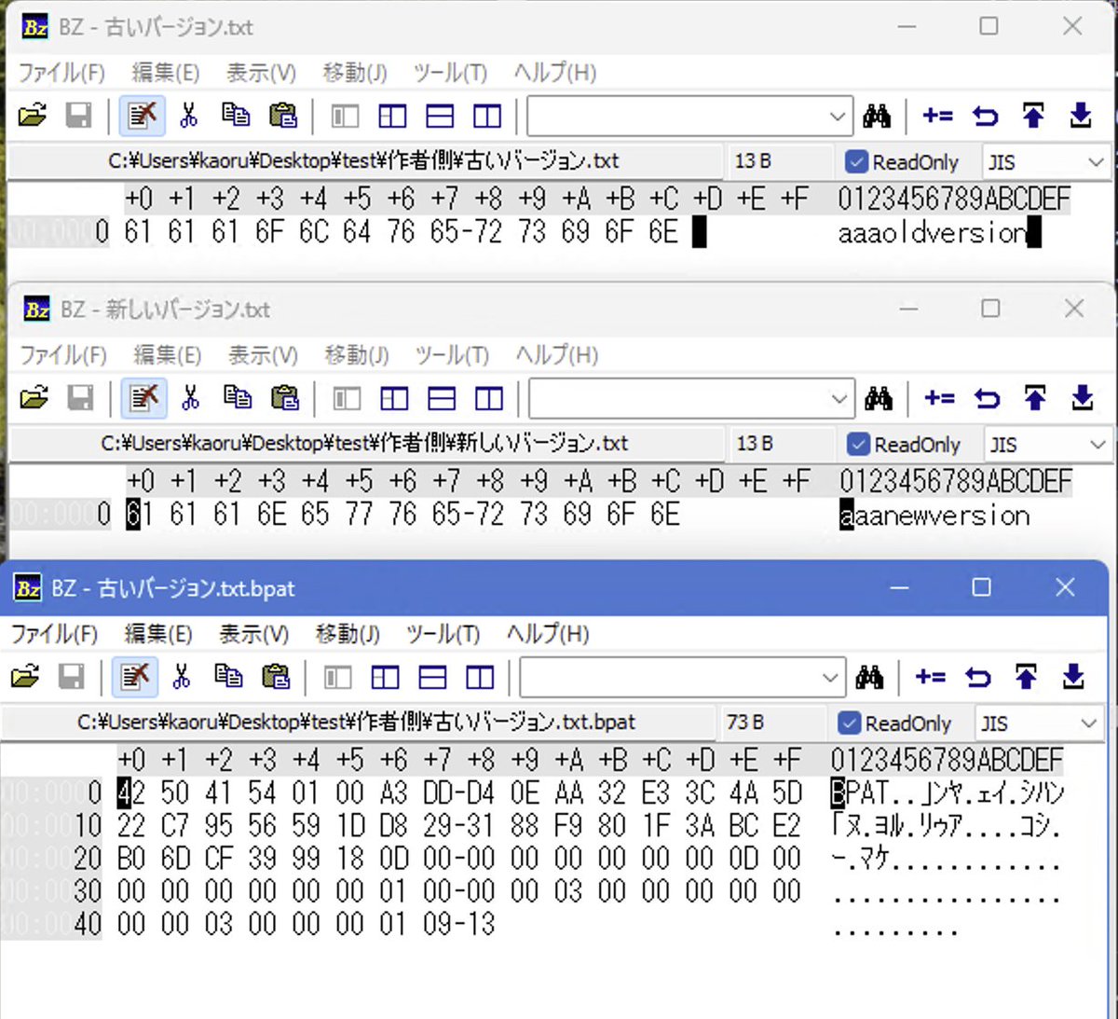Click Cut scissors icon in bpat window
The width and height of the screenshot is (1118, 1019).
click(182, 677)
